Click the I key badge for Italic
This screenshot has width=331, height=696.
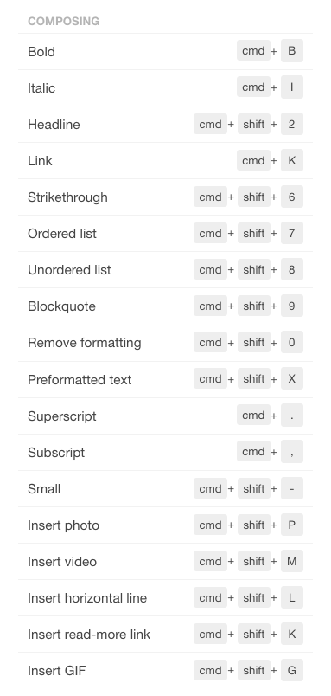point(291,87)
